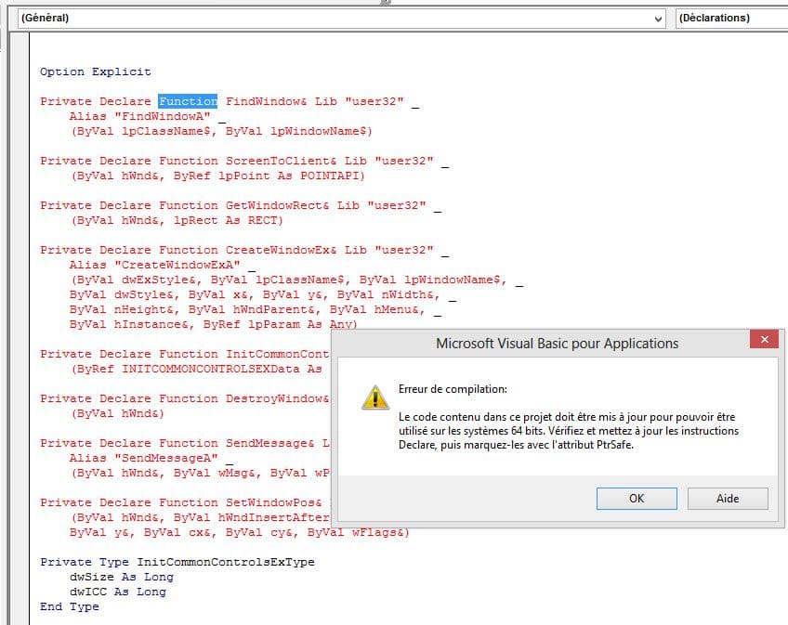Click the DestroyWindow& declaration line

tap(184, 399)
